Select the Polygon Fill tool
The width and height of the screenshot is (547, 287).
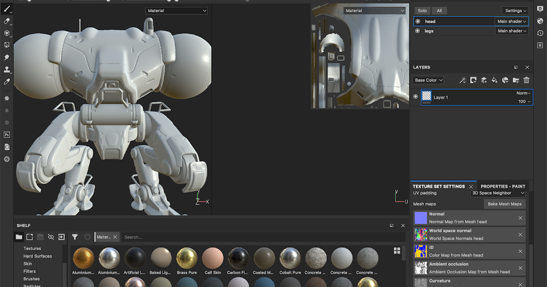(7, 45)
